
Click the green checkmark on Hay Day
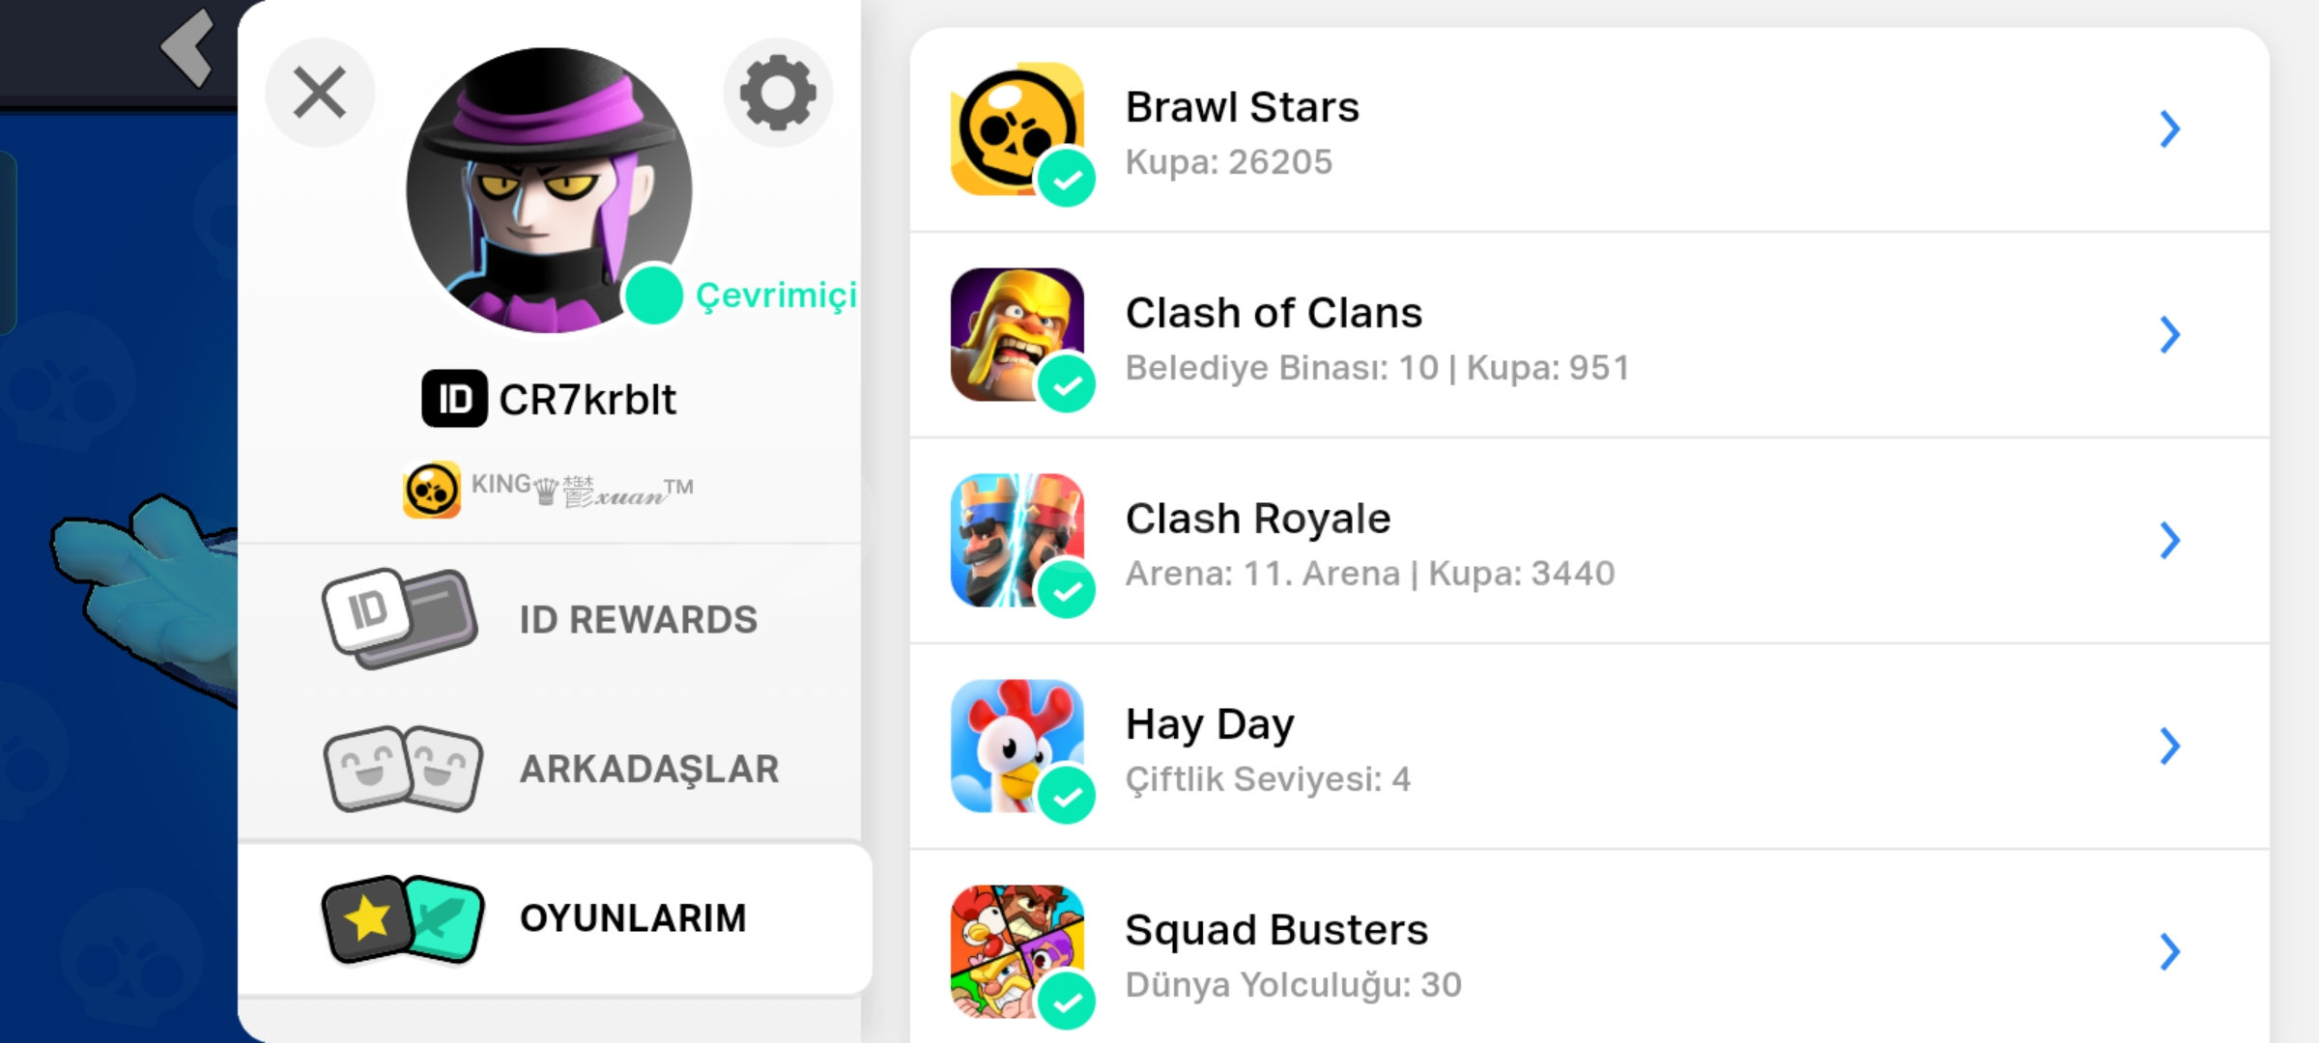1067,796
